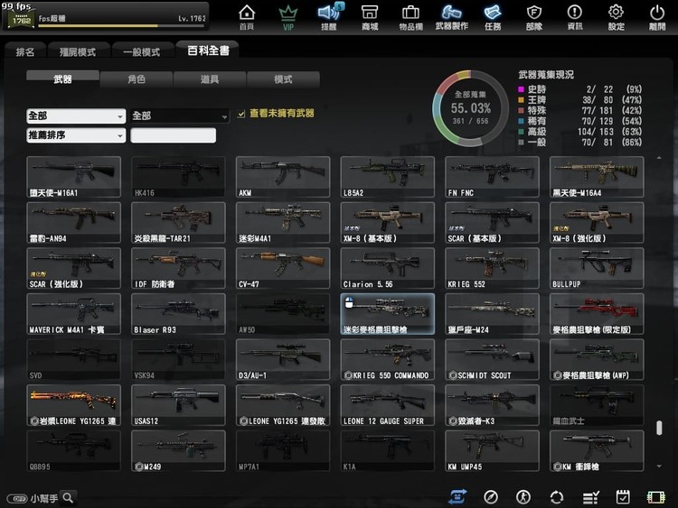The width and height of the screenshot is (678, 508).
Task: Select the USAS12 weapon card
Action: click(x=178, y=405)
